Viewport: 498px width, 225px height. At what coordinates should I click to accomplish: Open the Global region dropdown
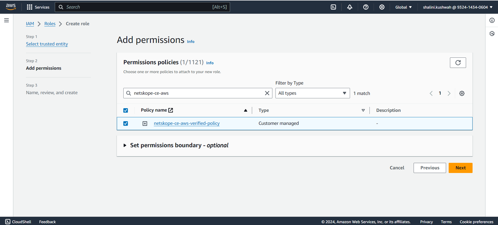pos(403,7)
